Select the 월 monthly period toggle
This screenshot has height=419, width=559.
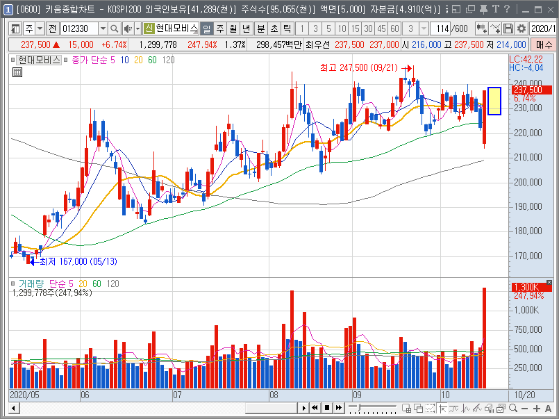pyautogui.click(x=233, y=28)
